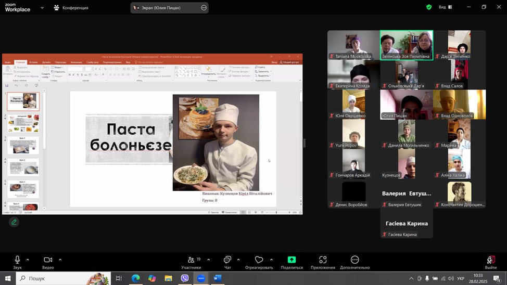Open the Приложения apps icon

[323, 260]
